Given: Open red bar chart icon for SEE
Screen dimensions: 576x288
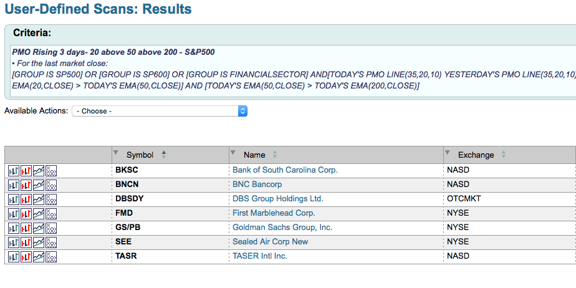Looking at the screenshot, I should [26, 242].
